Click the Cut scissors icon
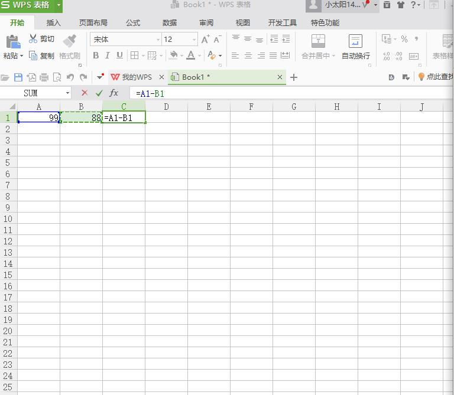The height and width of the screenshot is (395, 454). point(33,38)
